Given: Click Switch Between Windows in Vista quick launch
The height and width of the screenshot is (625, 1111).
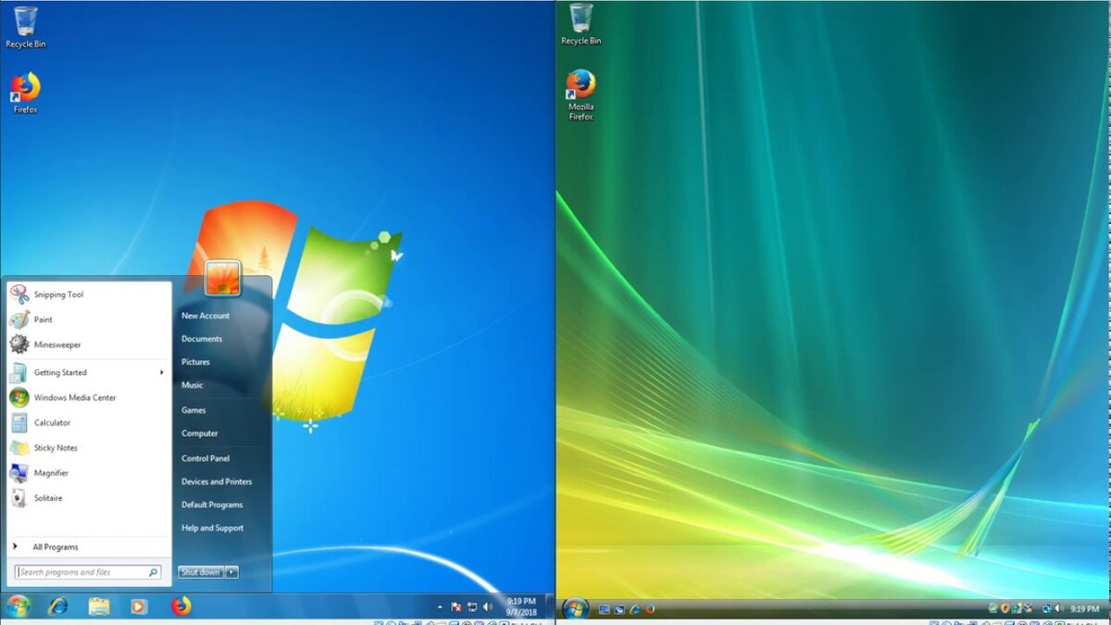Looking at the screenshot, I should [619, 609].
